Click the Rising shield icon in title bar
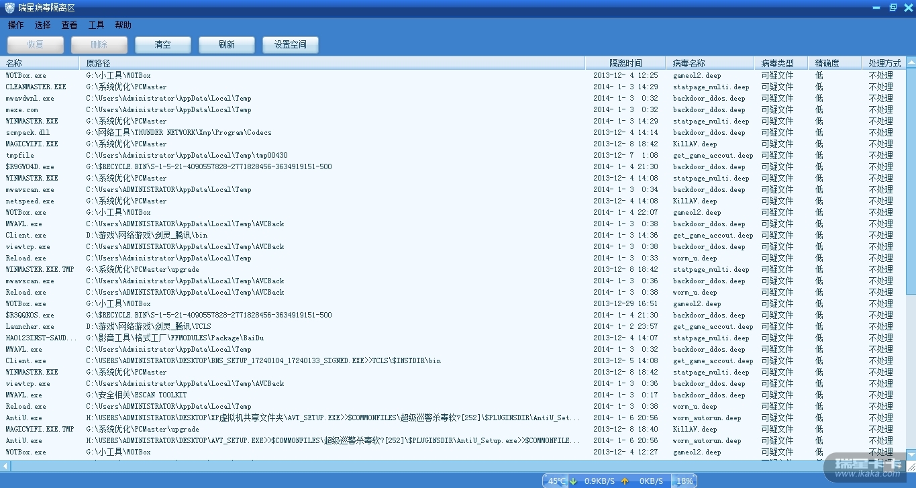 click(x=9, y=8)
